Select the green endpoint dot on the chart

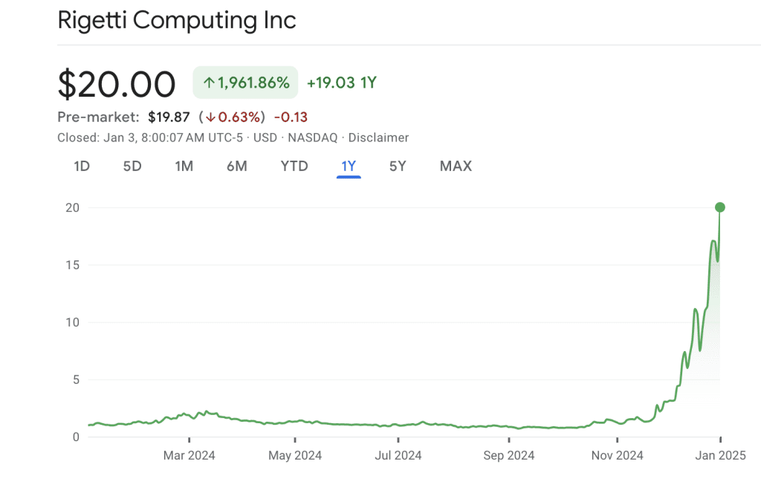(719, 208)
